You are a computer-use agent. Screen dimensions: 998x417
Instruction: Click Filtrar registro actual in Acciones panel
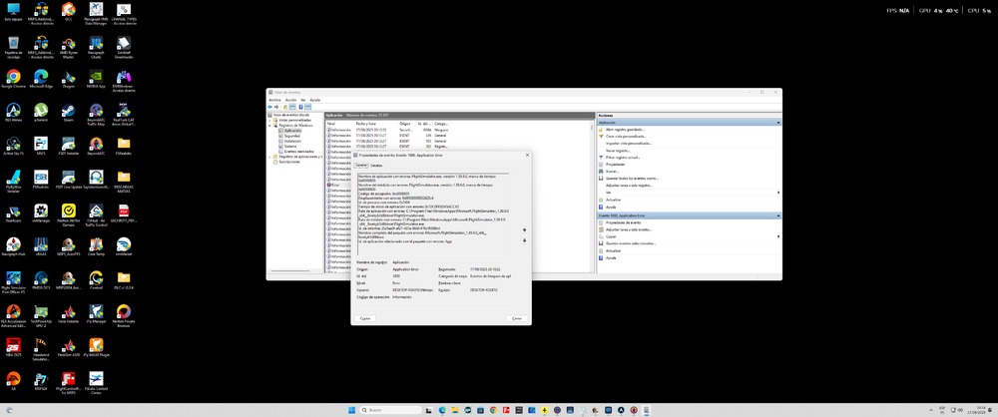(624, 157)
